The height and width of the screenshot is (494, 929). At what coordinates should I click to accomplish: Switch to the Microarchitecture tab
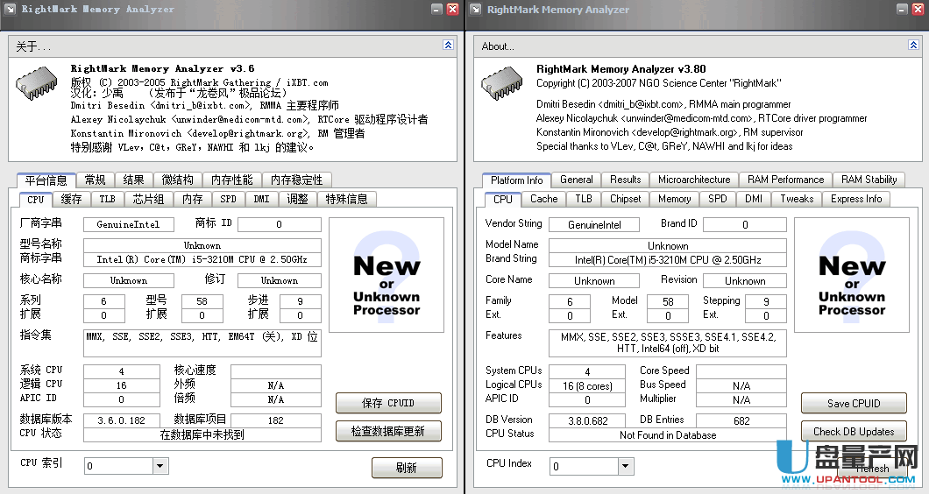(x=693, y=180)
